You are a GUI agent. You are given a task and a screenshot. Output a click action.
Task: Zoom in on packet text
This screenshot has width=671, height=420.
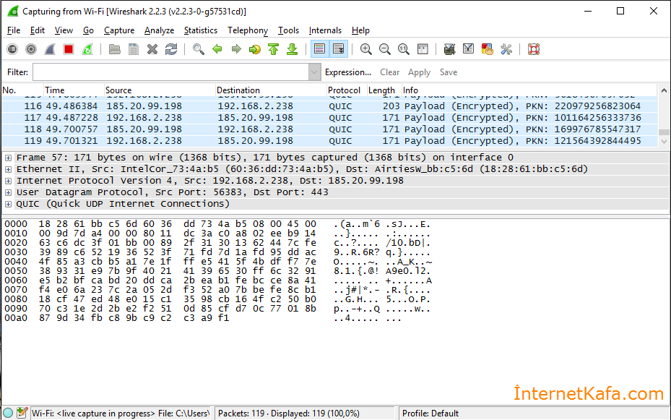click(366, 49)
